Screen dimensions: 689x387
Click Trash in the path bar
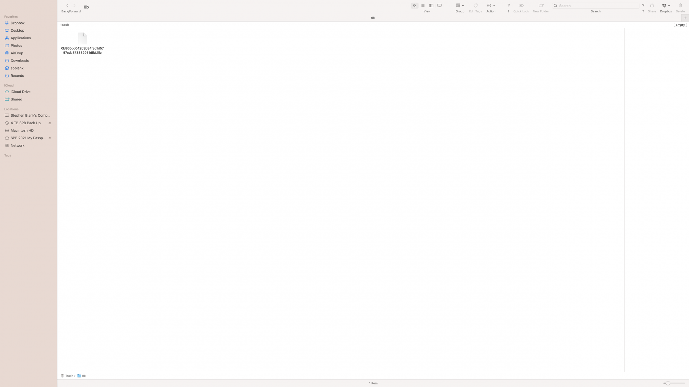69,376
